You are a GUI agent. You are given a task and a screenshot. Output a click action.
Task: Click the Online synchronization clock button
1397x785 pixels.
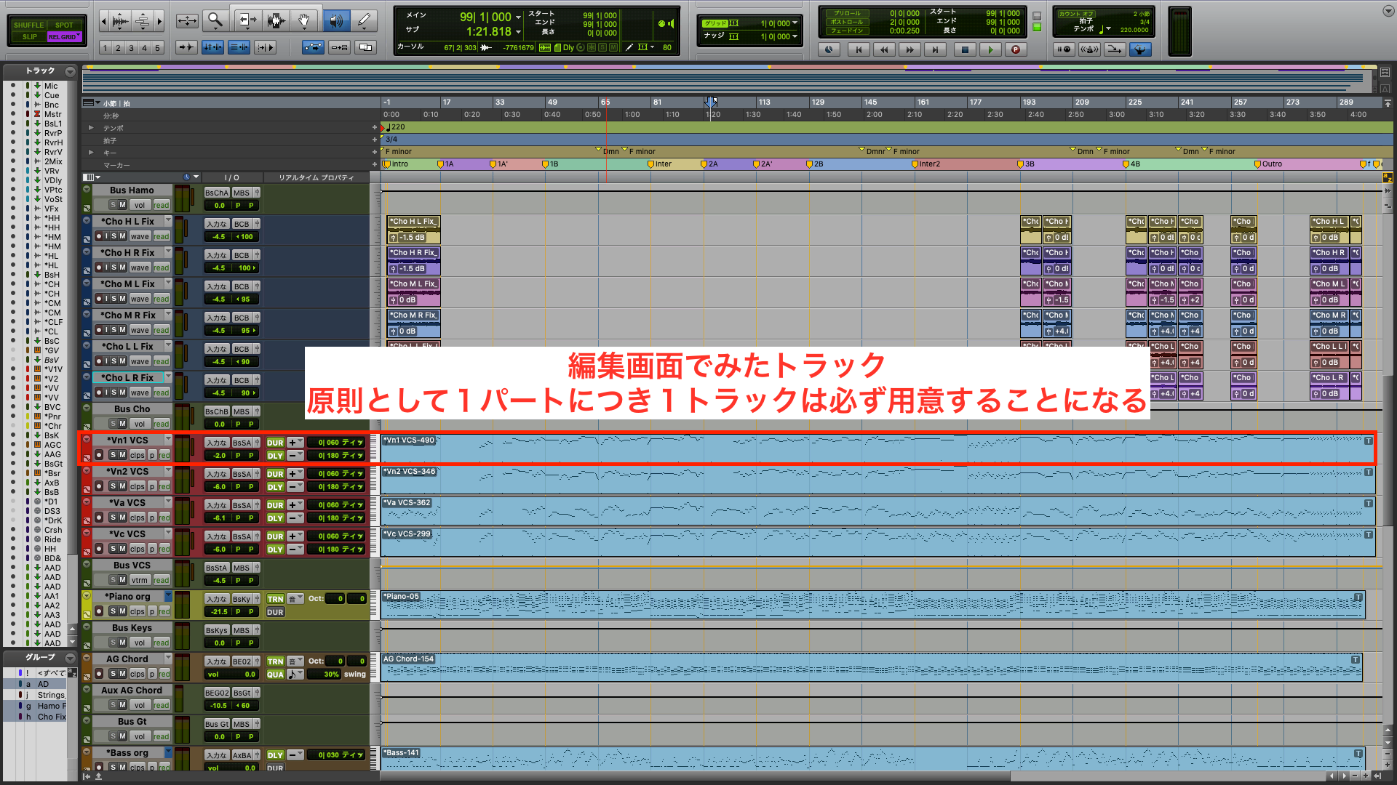pos(829,49)
